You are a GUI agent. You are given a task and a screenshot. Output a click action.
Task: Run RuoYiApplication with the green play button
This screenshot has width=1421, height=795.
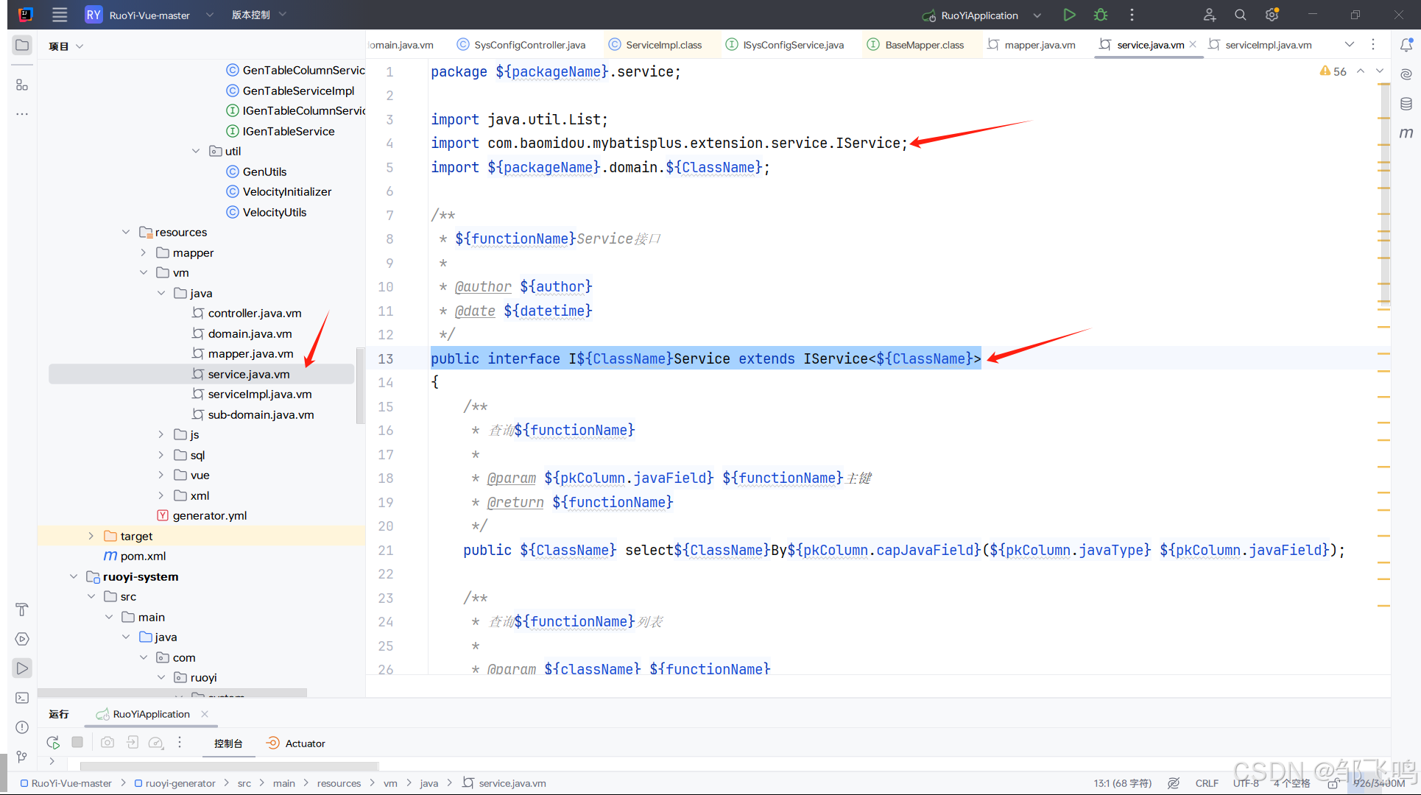(1069, 15)
